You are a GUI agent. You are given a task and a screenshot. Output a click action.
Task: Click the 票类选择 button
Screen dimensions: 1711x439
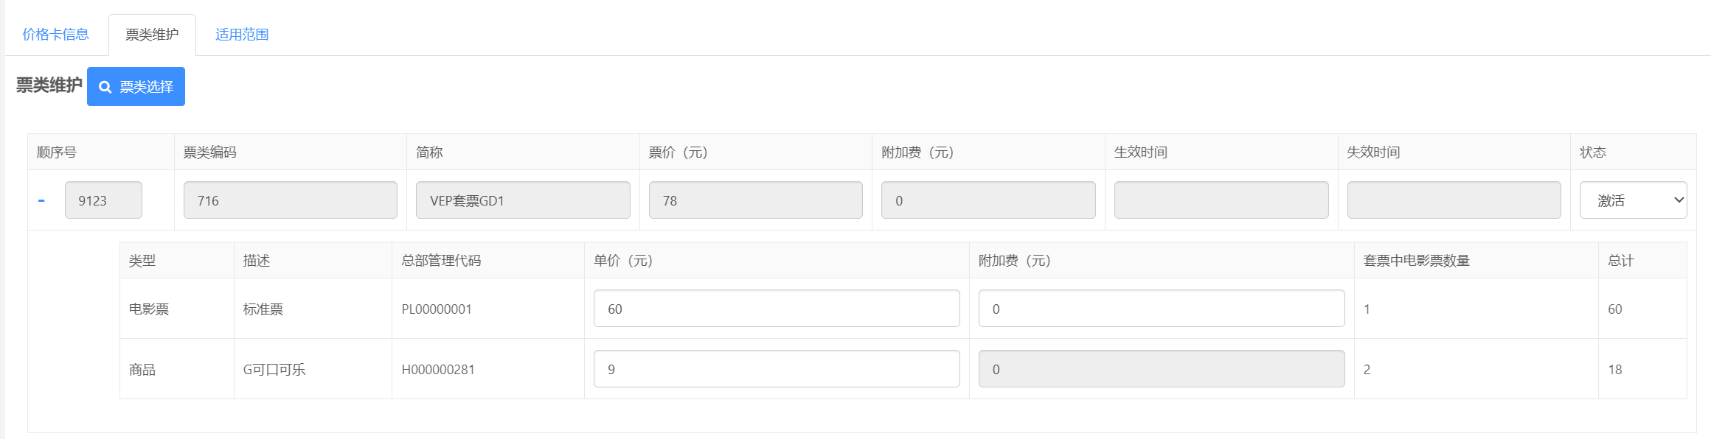(x=136, y=87)
